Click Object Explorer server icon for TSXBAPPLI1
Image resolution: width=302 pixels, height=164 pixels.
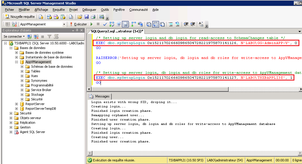(11, 43)
